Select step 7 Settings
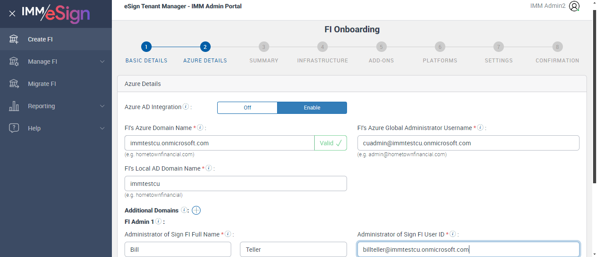The width and height of the screenshot is (597, 257). click(x=499, y=47)
